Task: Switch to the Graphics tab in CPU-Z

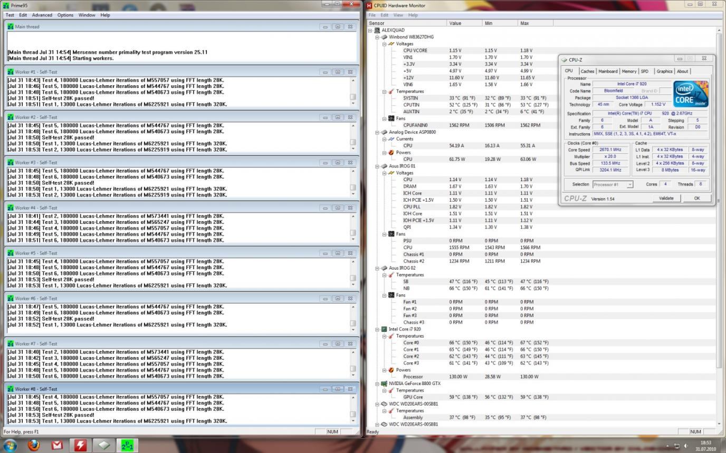Action: tap(664, 71)
